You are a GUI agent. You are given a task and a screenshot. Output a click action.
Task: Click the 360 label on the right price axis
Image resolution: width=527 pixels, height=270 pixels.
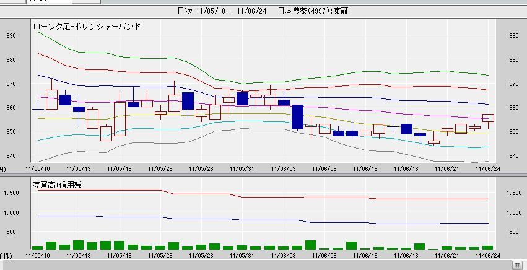(514, 108)
